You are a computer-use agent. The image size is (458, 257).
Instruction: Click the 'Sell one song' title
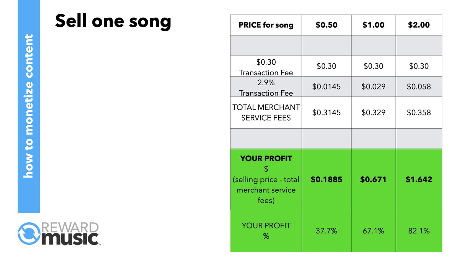click(x=113, y=21)
